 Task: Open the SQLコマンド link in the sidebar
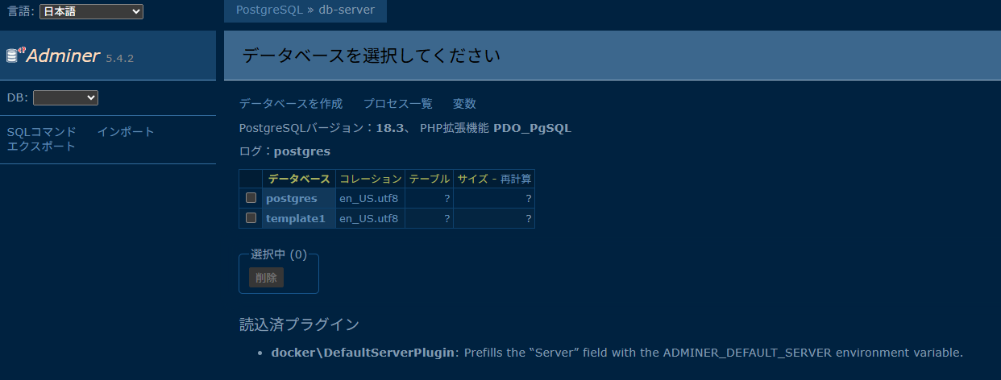click(x=42, y=132)
